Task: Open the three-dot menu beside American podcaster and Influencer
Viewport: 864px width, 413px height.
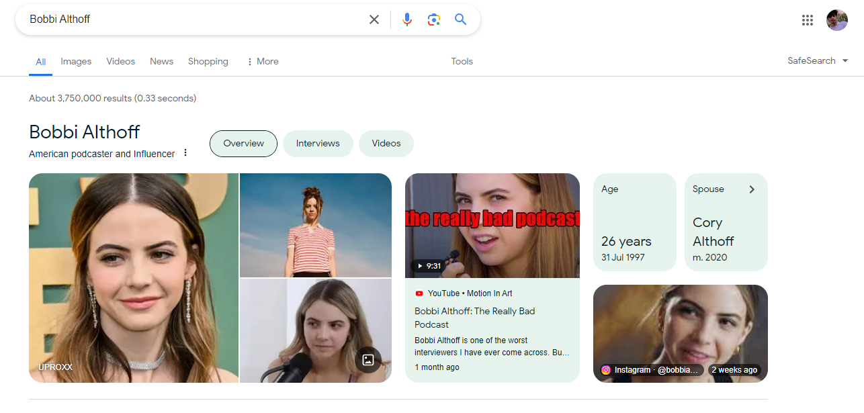Action: [185, 153]
